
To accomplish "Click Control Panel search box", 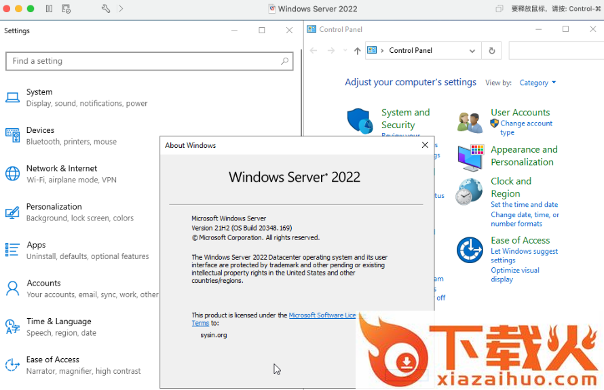I will point(556,50).
